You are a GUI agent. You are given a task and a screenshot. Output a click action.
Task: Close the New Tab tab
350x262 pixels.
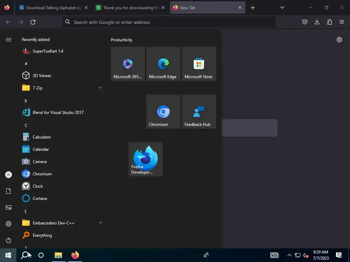(x=240, y=8)
